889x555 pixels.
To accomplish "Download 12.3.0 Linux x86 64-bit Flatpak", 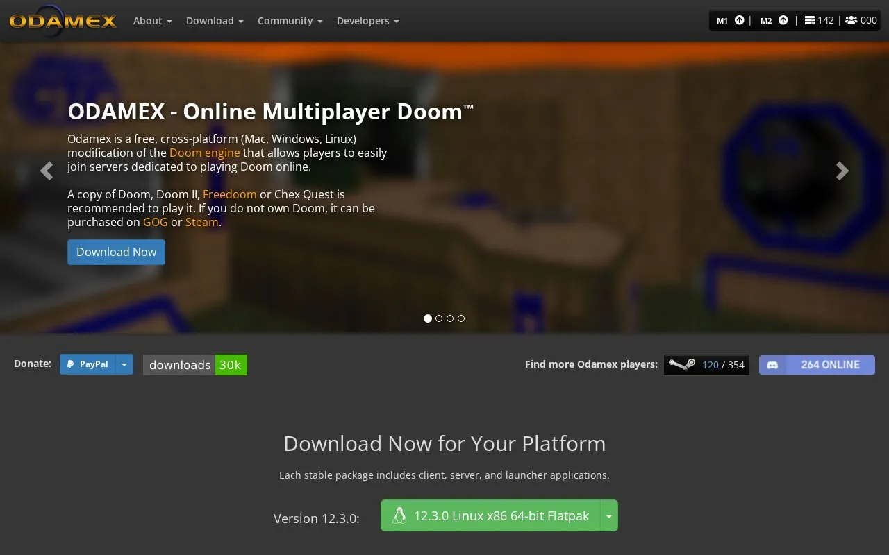I will 490,516.
